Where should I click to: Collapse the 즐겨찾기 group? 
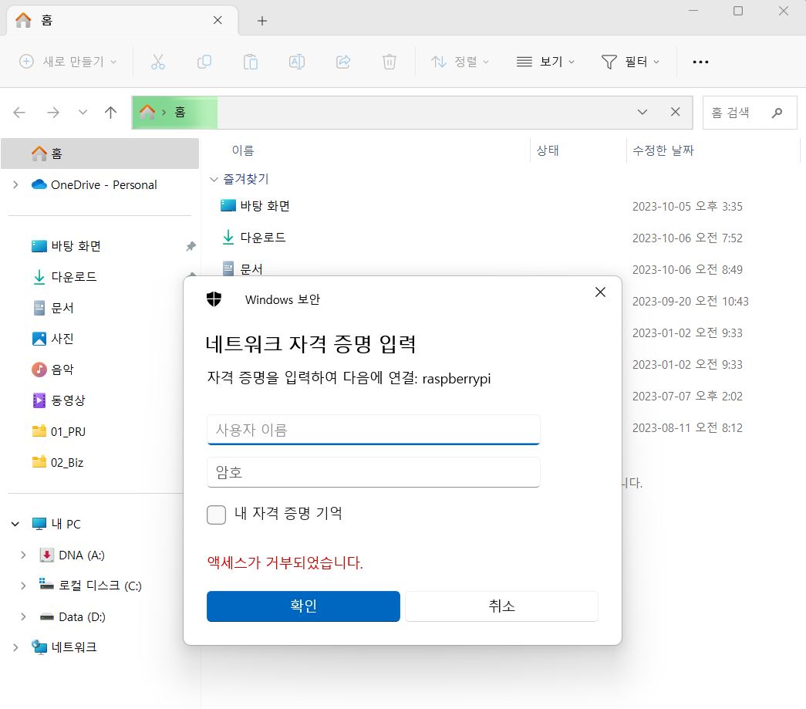coord(214,179)
